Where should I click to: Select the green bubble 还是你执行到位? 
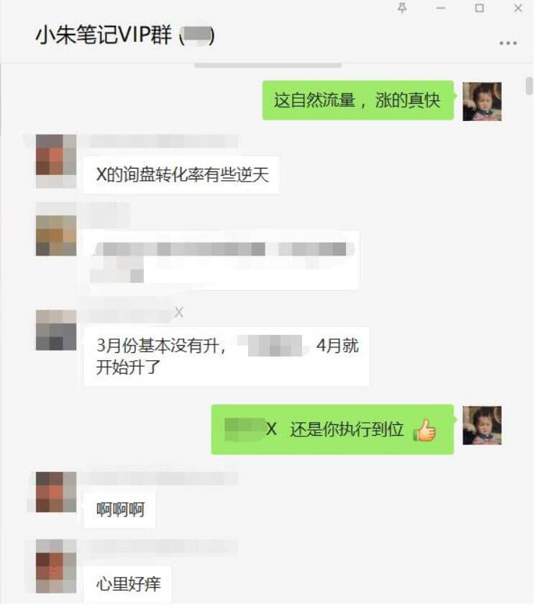332,429
